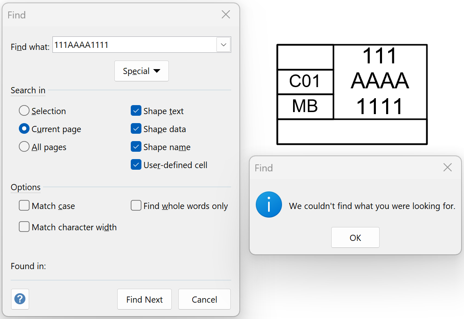Click OK in the message box

coord(355,238)
